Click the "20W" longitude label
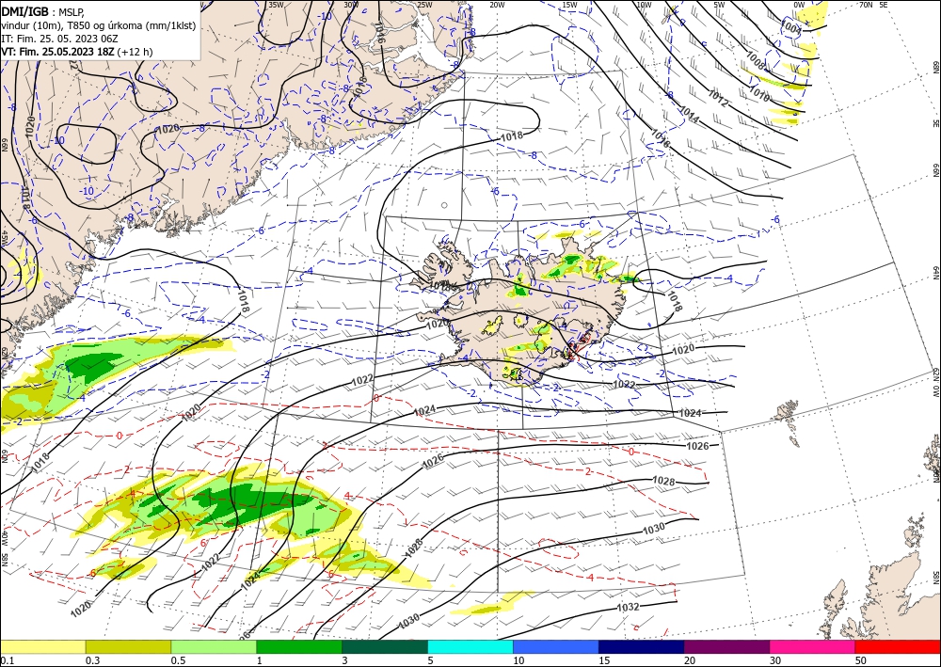The width and height of the screenshot is (941, 667). tap(497, 5)
